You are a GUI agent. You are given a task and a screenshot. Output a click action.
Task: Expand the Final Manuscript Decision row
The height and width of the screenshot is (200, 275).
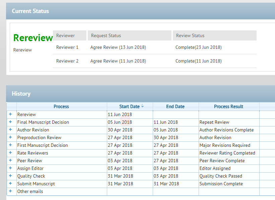10,122
